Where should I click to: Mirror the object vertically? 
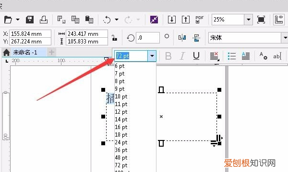point(196,38)
